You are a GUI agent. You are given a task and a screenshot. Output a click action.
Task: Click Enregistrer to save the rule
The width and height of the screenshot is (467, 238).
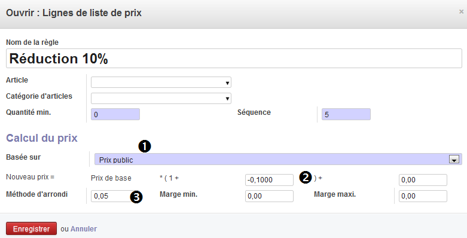31,229
